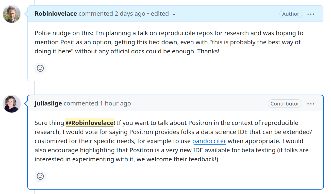The image size is (331, 194).
Task: Click the blue header bar of Robinlovelace's comment
Action: [223, 14]
